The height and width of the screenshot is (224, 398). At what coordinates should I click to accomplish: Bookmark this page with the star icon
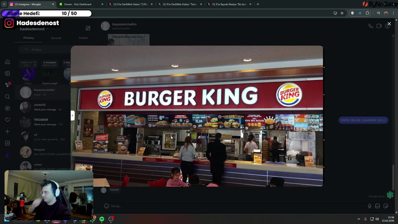[x=342, y=13]
